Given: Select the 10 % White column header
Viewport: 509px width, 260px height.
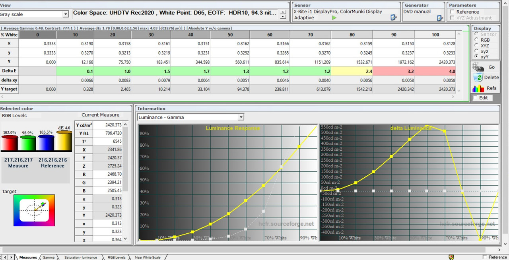Looking at the screenshot, I should click(75, 35).
